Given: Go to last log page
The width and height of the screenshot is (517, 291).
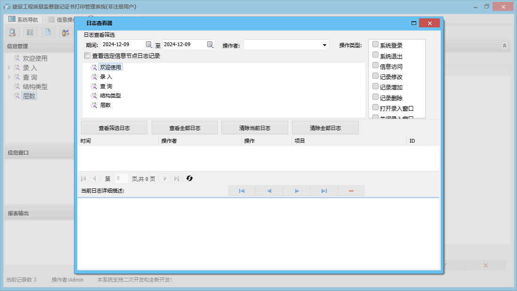Looking at the screenshot, I should [177, 178].
